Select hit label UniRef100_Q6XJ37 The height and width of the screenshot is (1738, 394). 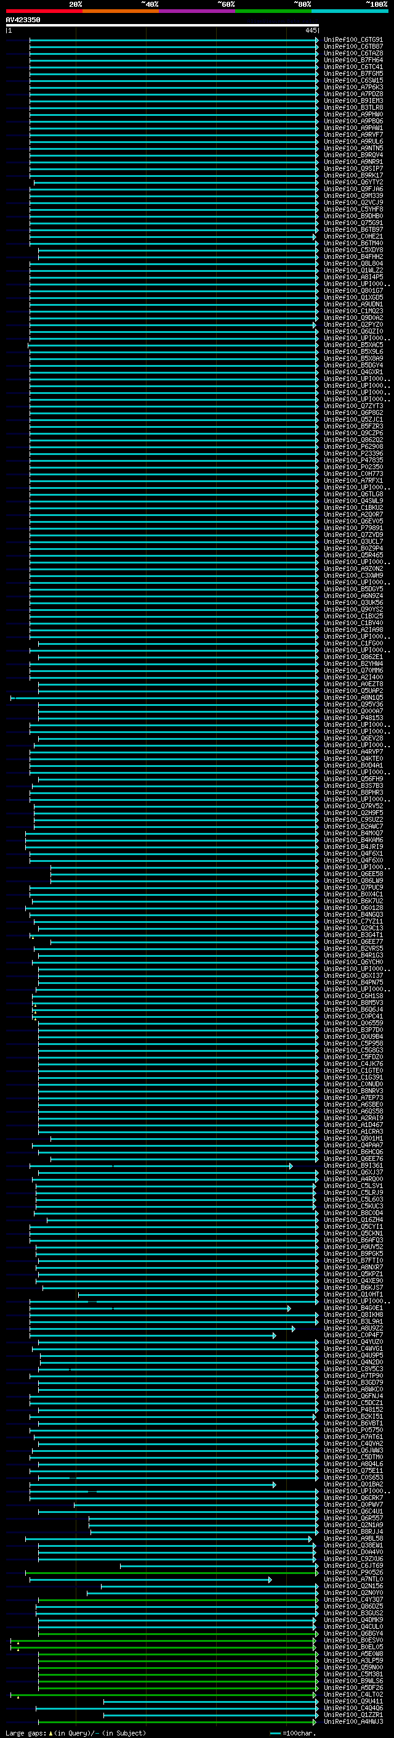tap(353, 1173)
